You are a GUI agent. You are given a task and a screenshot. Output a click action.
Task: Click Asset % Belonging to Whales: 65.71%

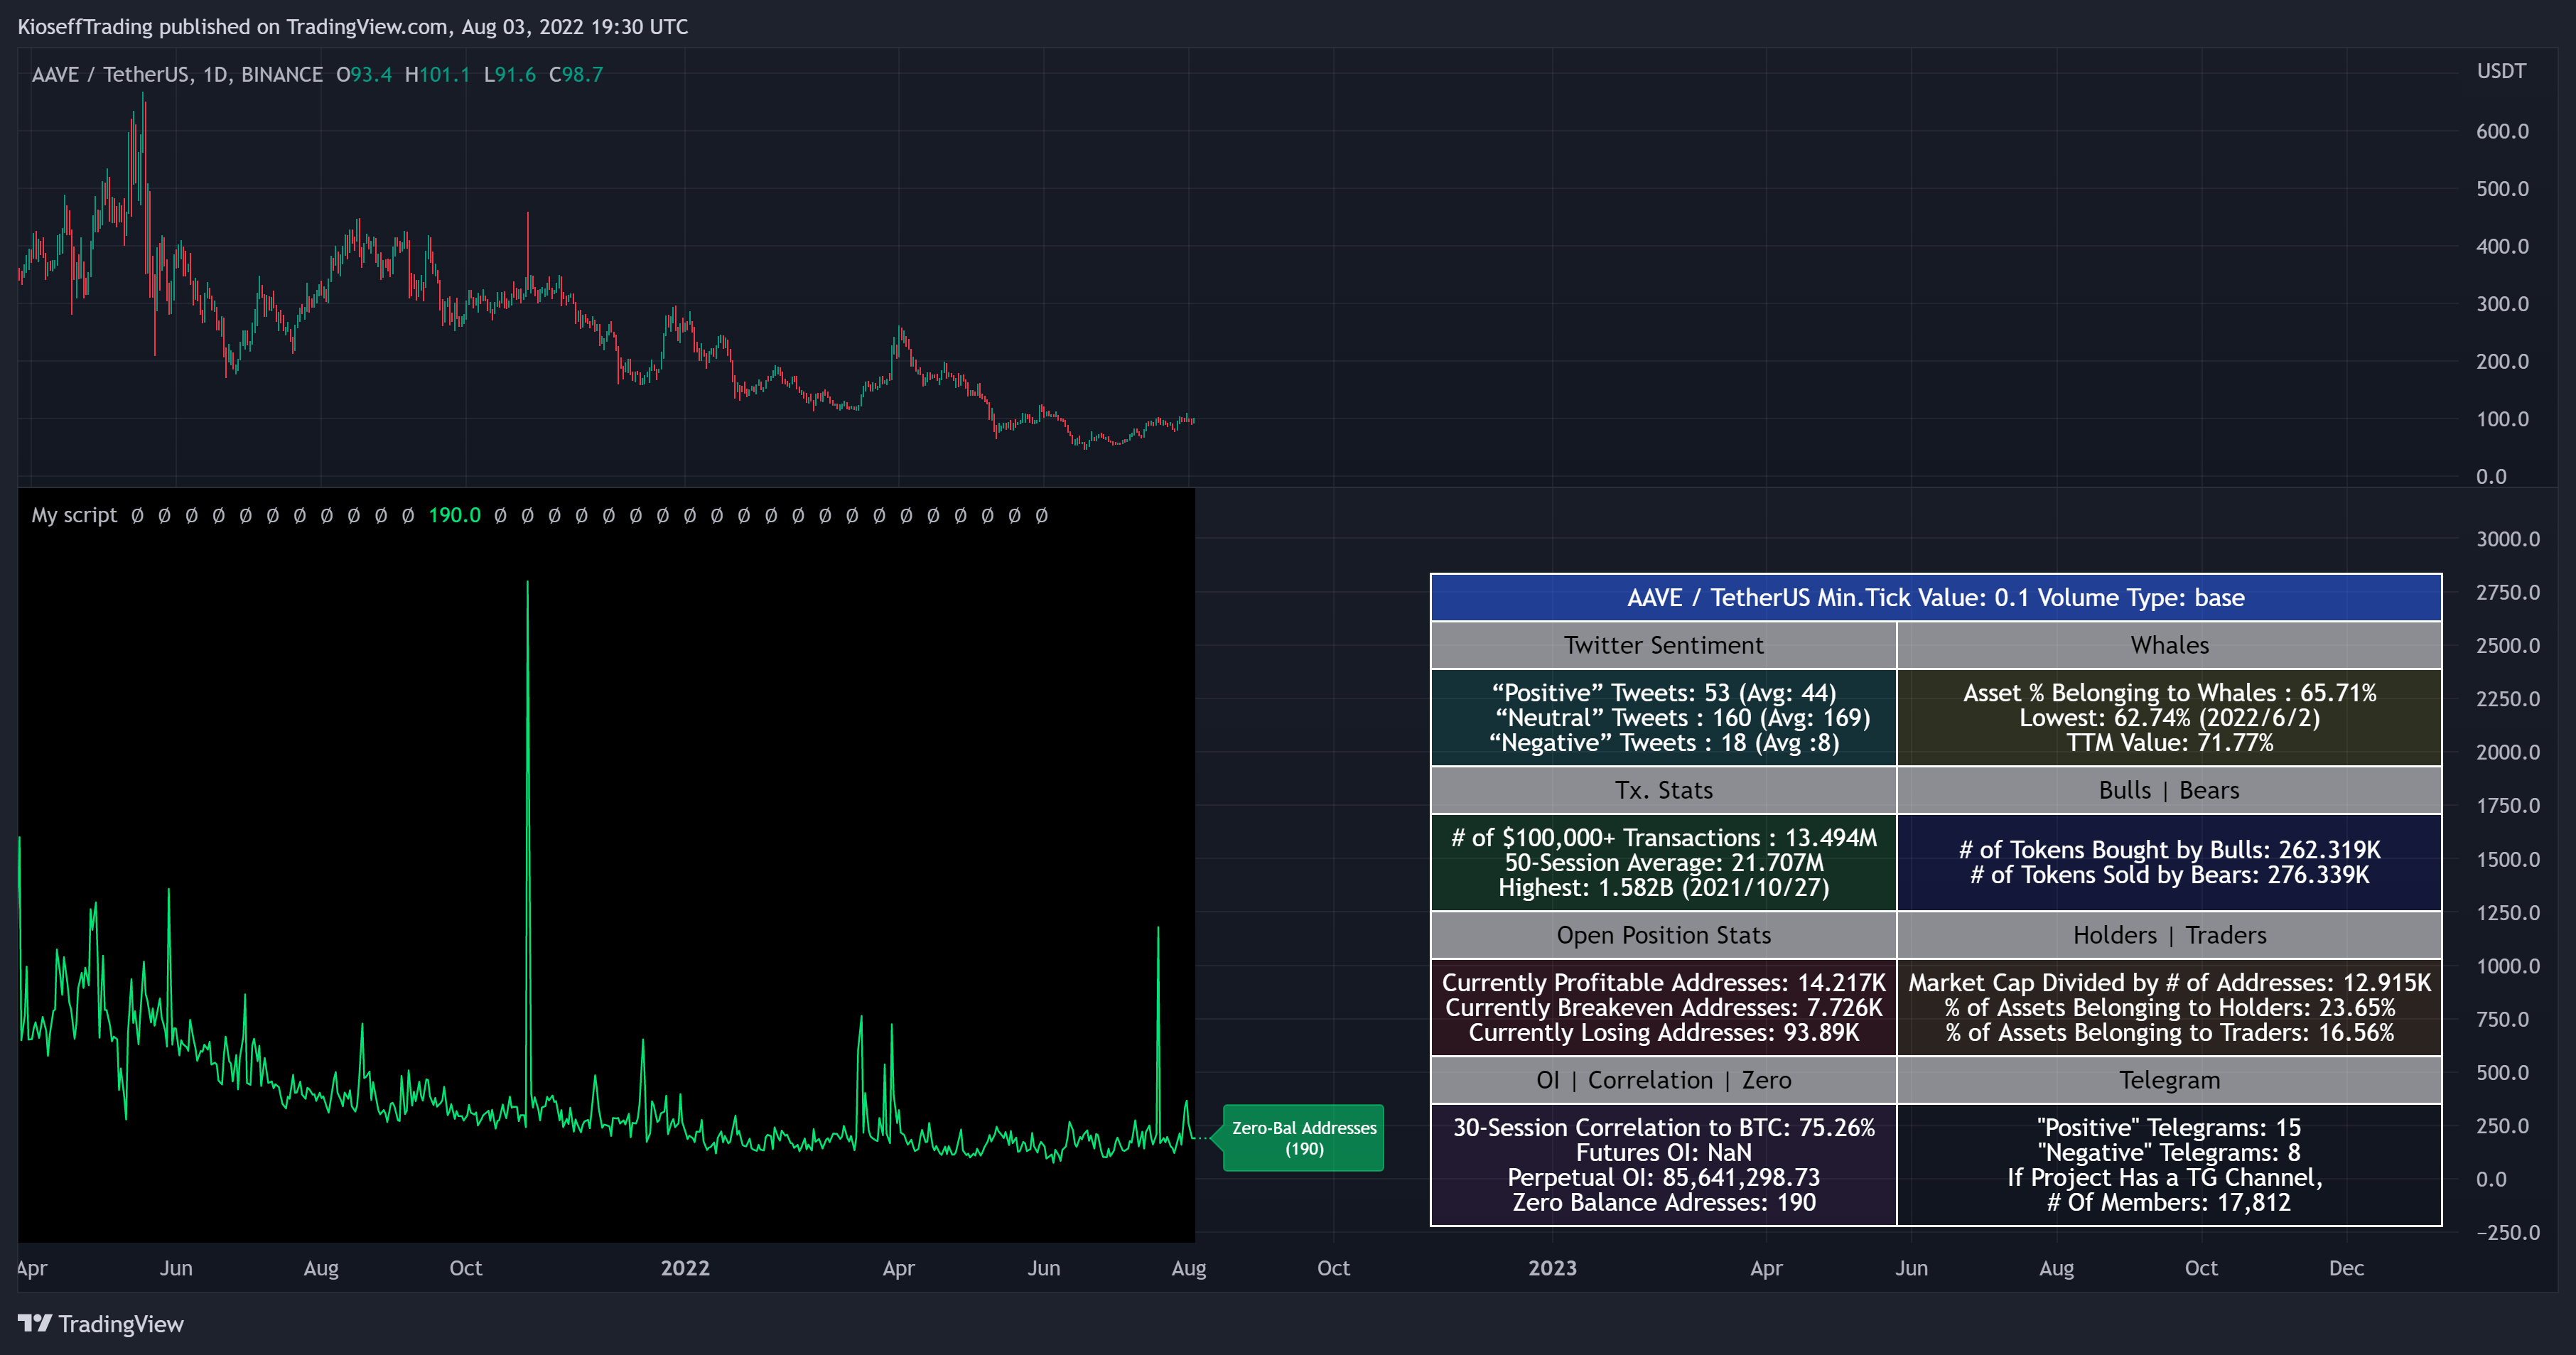(x=2170, y=693)
